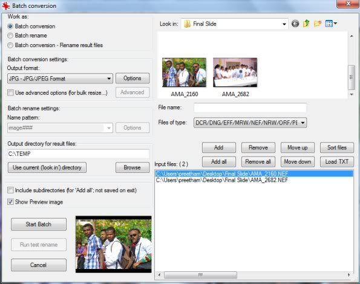Image resolution: width=360 pixels, height=284 pixels.
Task: Click the IrfanView red logo in title bar
Action: pos(5,5)
